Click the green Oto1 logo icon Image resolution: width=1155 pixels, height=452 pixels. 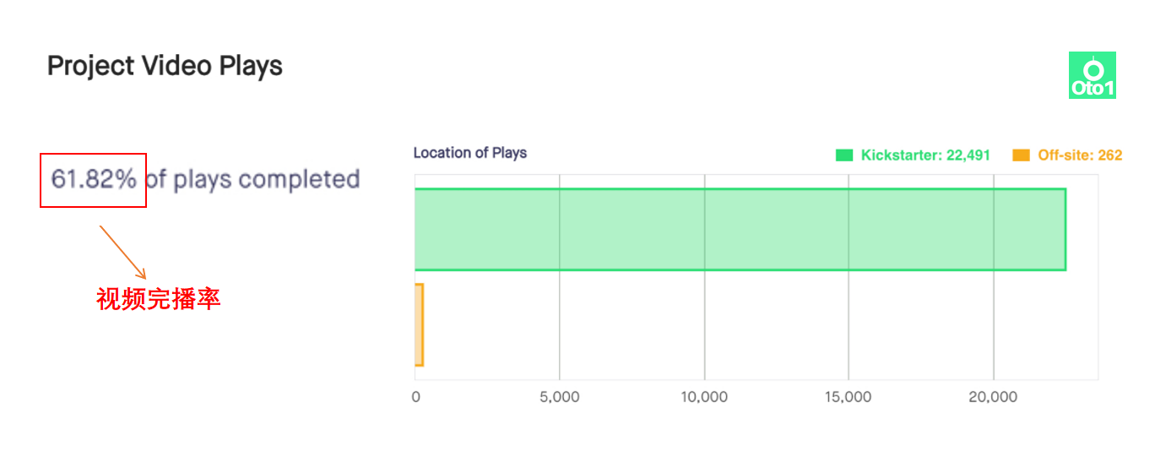(x=1092, y=75)
